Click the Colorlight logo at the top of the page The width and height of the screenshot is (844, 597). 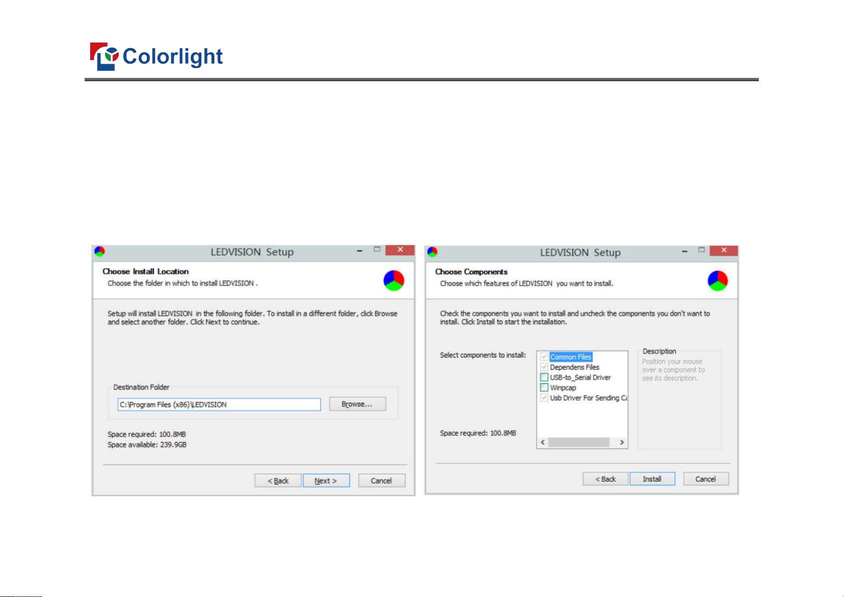[x=156, y=56]
